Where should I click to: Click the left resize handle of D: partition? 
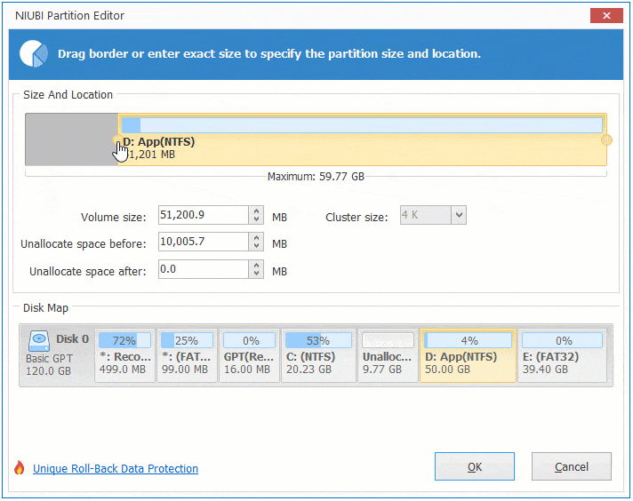click(x=118, y=140)
